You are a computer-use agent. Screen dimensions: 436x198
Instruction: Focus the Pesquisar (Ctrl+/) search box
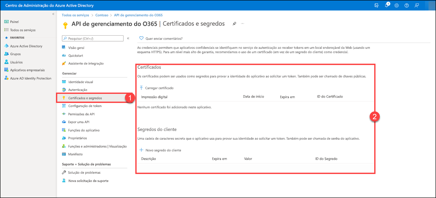tap(93, 38)
